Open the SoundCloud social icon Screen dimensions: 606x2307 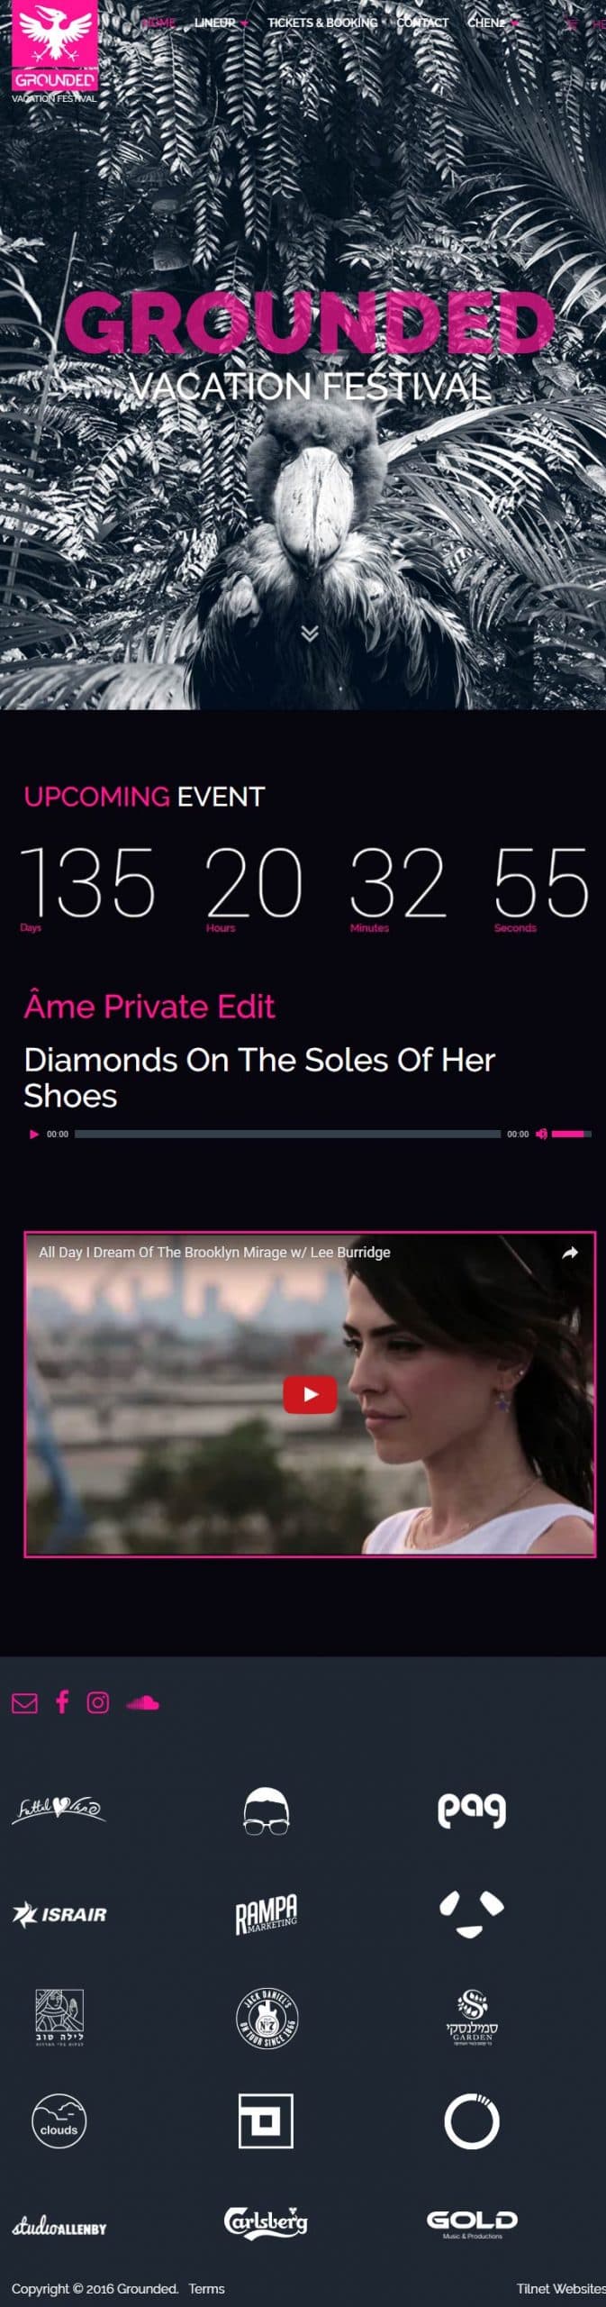click(x=142, y=1702)
